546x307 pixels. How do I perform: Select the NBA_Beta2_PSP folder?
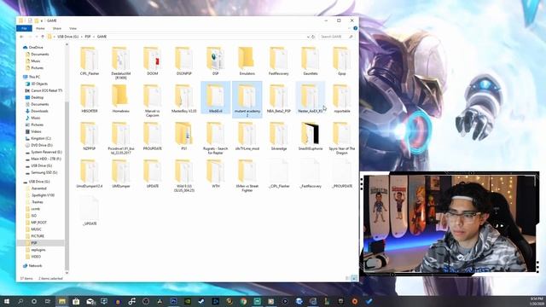[279, 99]
